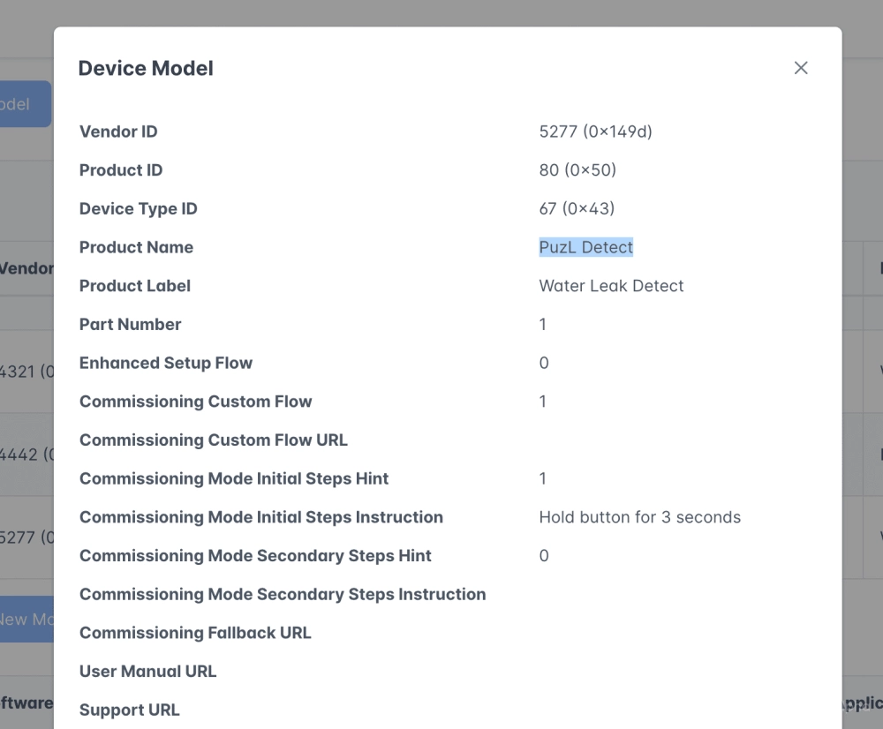This screenshot has width=883, height=729.
Task: Click the Product ID value 80 (0x50)
Action: [577, 170]
